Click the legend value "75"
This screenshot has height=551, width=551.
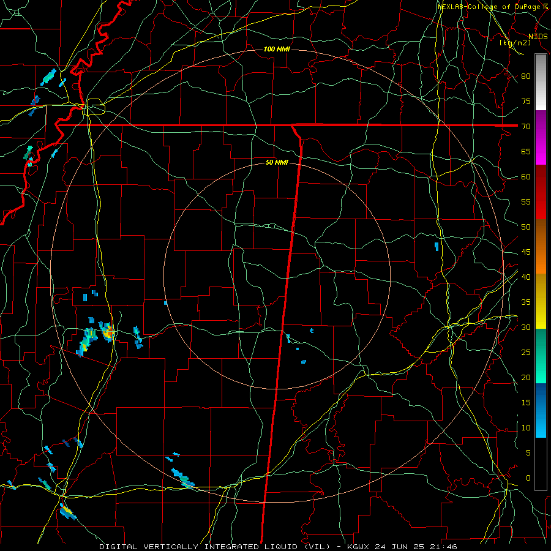[526, 101]
